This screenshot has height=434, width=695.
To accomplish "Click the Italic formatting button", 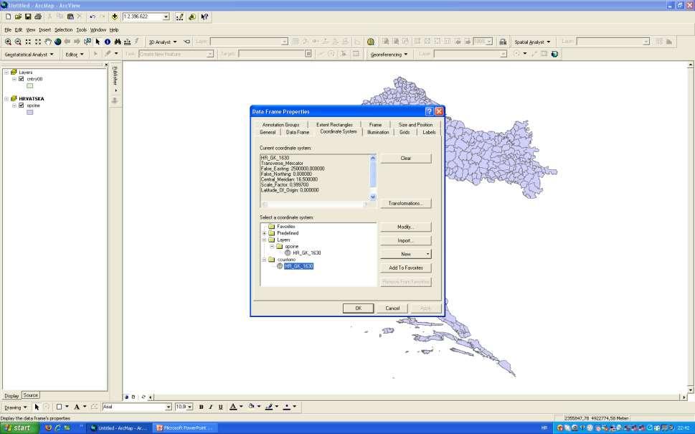I will tap(211, 407).
